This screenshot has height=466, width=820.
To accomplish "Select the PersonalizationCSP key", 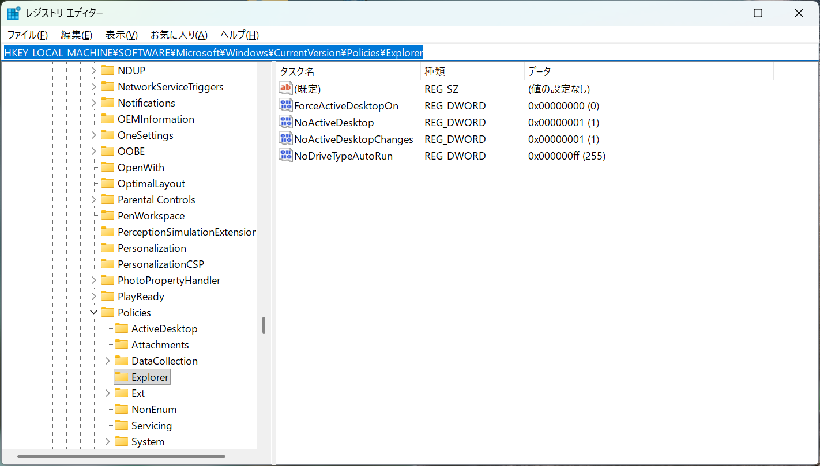I will pyautogui.click(x=161, y=264).
